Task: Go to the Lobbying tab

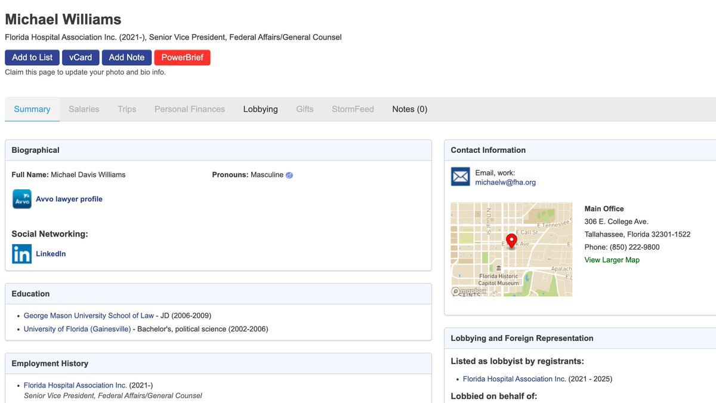Action: tap(261, 109)
